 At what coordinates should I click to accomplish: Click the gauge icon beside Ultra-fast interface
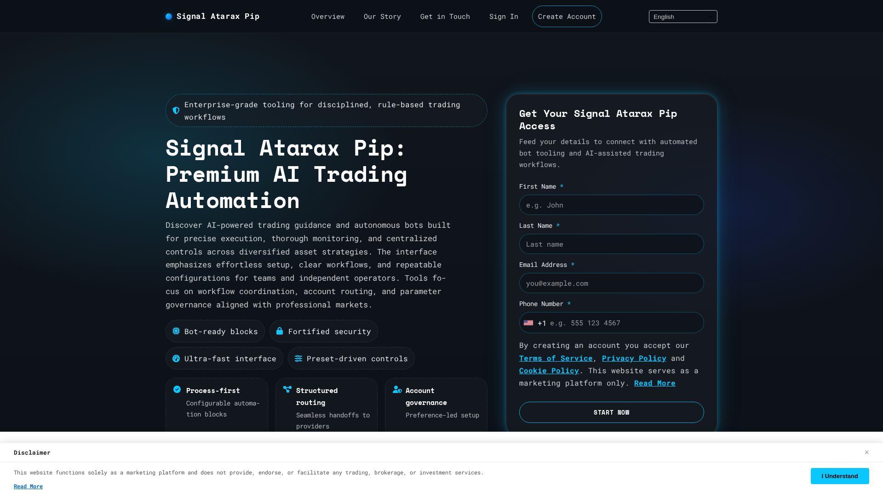pos(176,358)
